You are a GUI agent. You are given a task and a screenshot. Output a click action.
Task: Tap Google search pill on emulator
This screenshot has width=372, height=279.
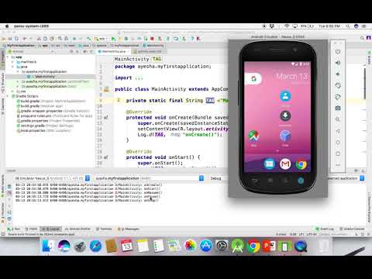(253, 79)
